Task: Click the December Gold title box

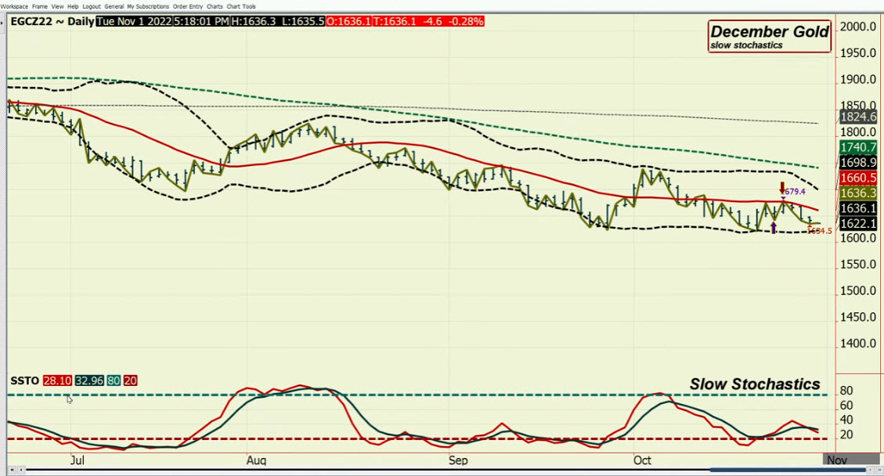Action: [x=770, y=38]
